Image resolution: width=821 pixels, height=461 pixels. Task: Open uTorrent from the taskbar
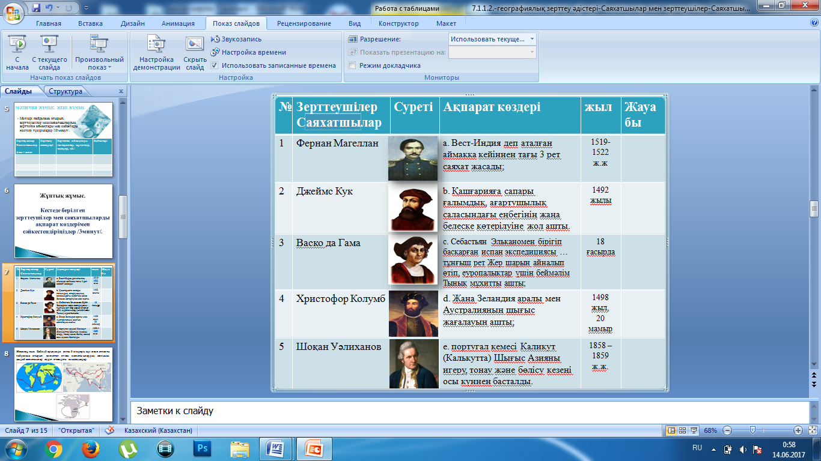click(128, 448)
